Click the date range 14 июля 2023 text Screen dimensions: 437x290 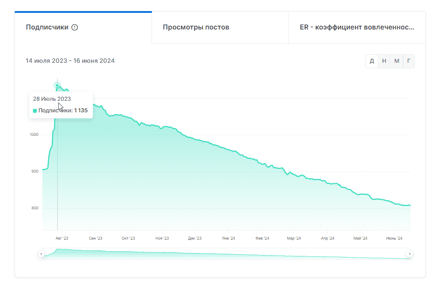click(46, 61)
